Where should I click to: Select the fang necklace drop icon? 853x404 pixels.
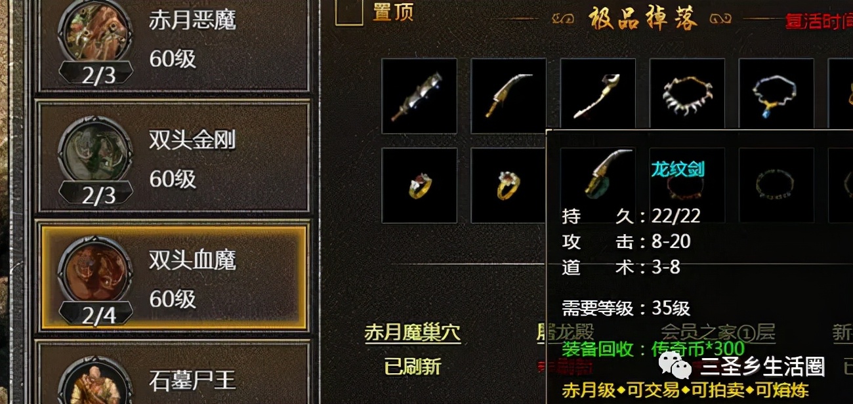(687, 96)
